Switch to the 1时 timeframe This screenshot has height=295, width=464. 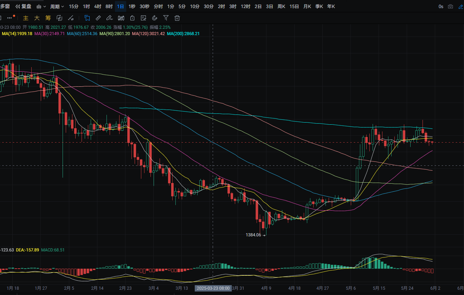click(x=86, y=6)
